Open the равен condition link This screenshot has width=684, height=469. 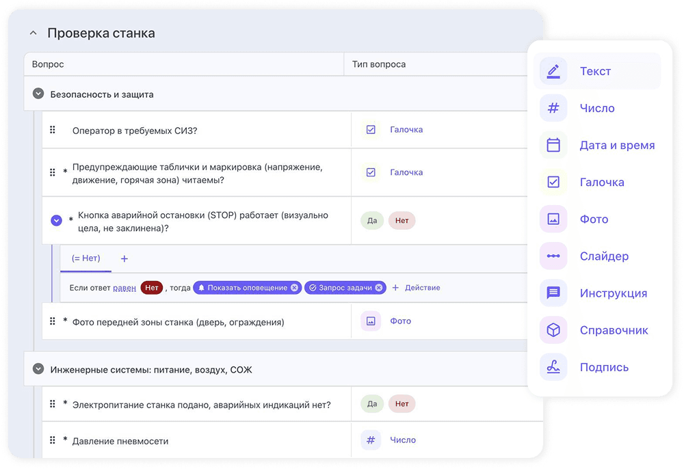[124, 287]
